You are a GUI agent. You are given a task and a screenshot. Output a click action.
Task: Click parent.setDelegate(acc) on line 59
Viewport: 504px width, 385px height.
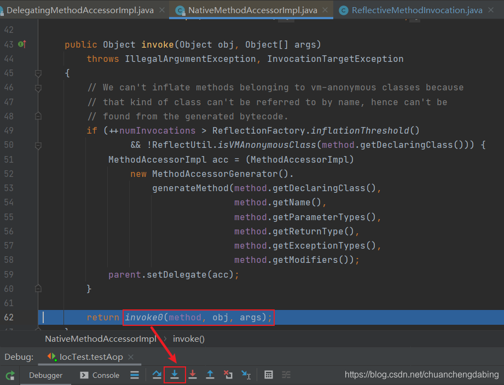pos(171,275)
